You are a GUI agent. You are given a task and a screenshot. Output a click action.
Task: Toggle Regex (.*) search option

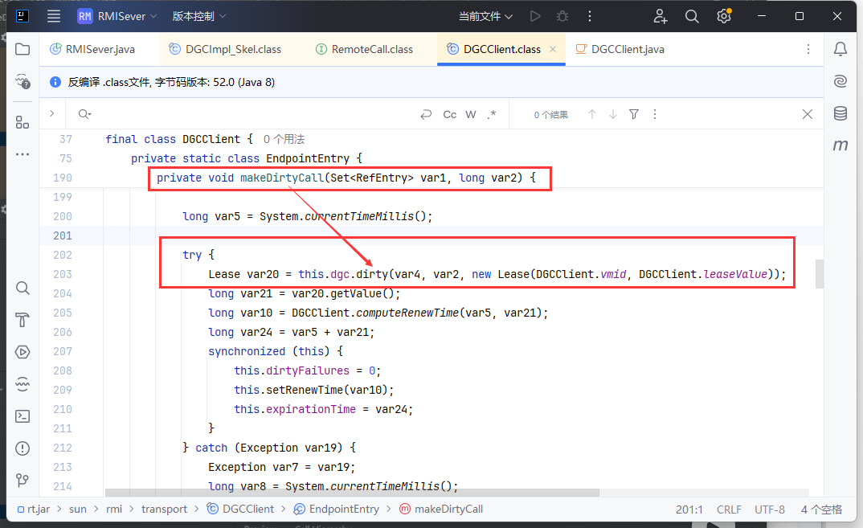click(492, 115)
